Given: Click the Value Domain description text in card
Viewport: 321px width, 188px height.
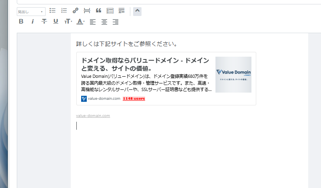Looking at the screenshot, I should [146, 83].
